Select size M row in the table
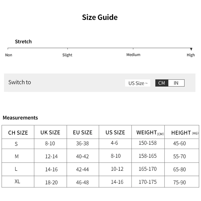Viewport: 201px width, 201px height. (x=18, y=156)
